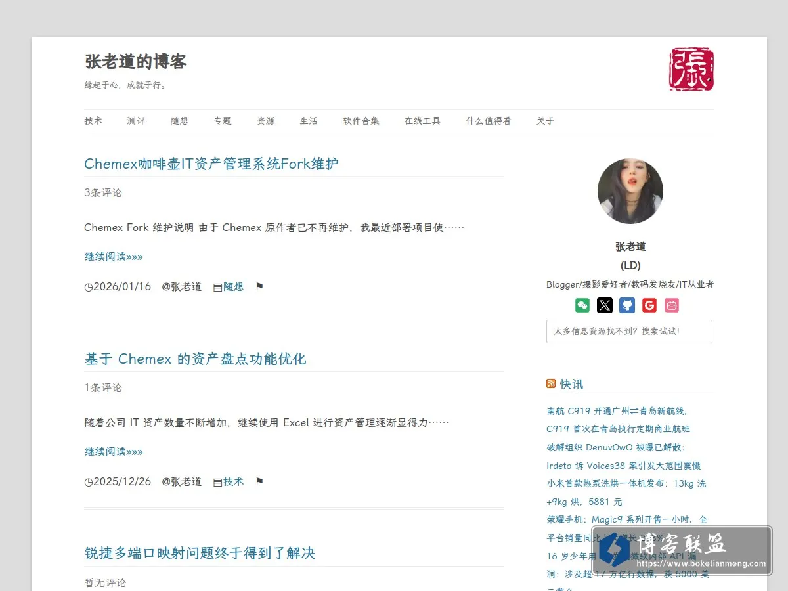Open the 测评 navigation item
788x591 pixels.
point(137,121)
